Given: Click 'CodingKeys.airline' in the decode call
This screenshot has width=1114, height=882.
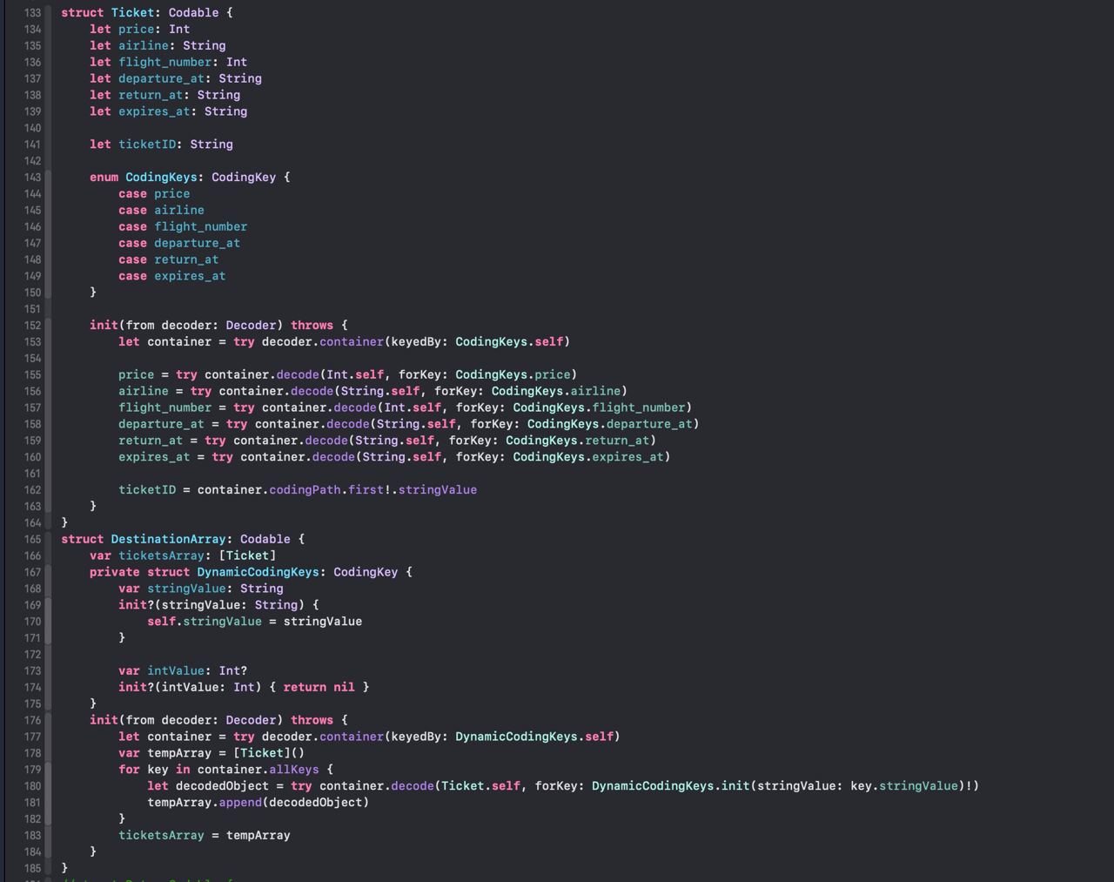Looking at the screenshot, I should point(556,392).
